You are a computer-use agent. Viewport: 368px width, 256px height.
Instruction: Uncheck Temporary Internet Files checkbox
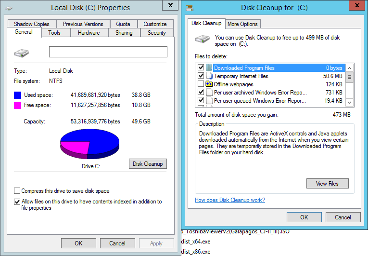(201, 76)
